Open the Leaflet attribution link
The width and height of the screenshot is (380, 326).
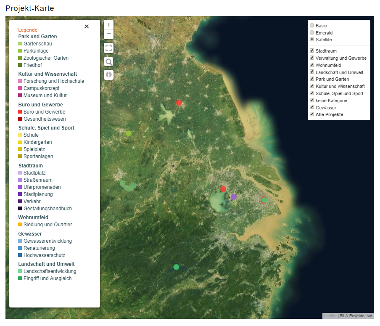point(330,316)
